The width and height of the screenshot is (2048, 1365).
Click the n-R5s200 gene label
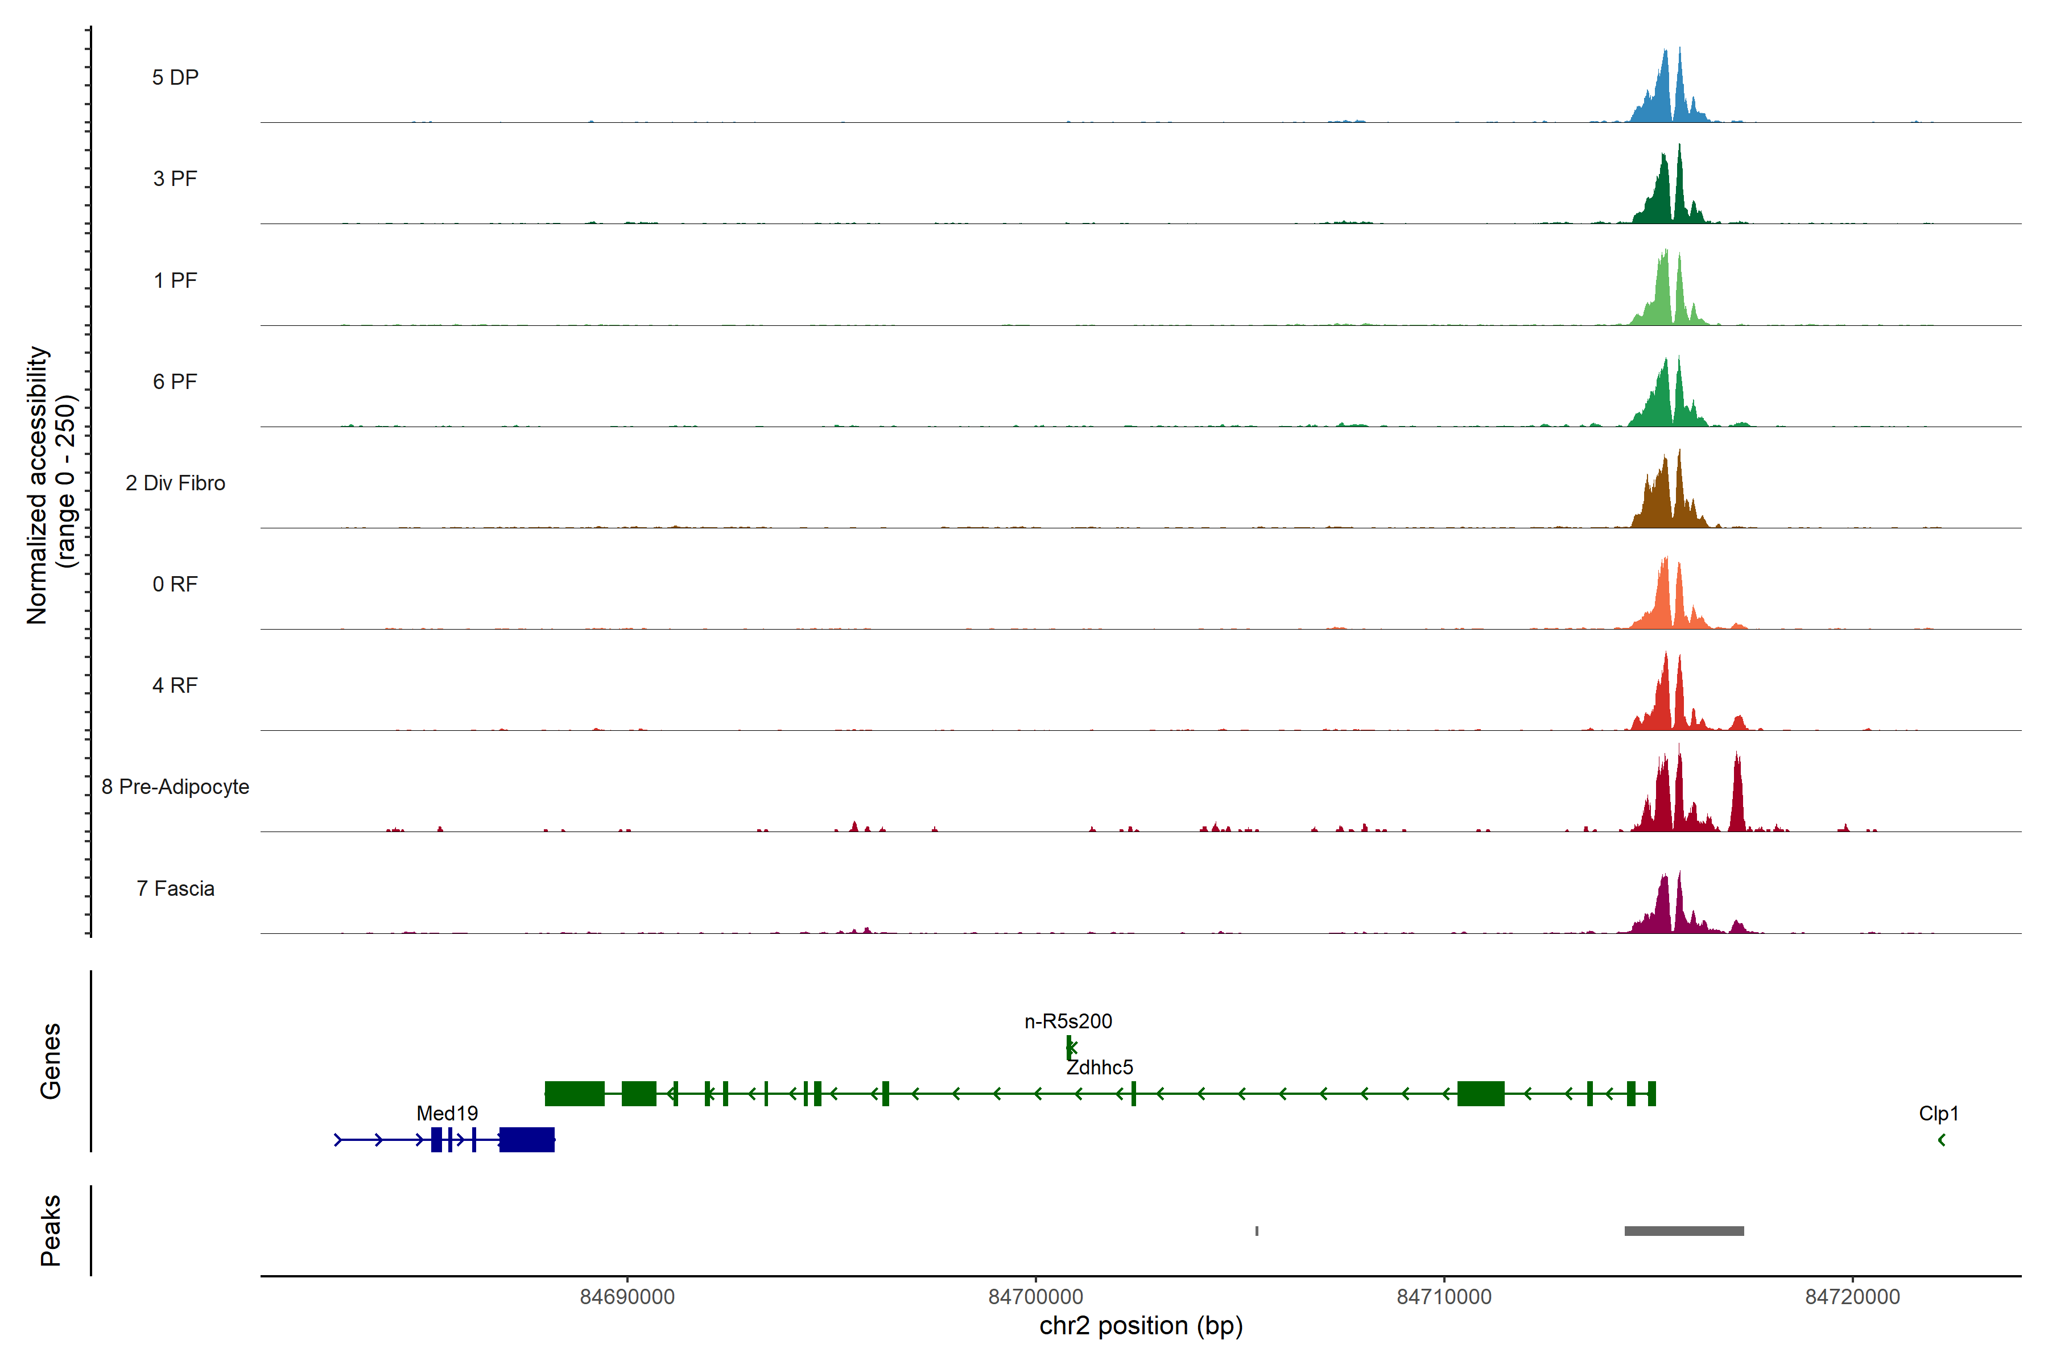point(1068,1020)
